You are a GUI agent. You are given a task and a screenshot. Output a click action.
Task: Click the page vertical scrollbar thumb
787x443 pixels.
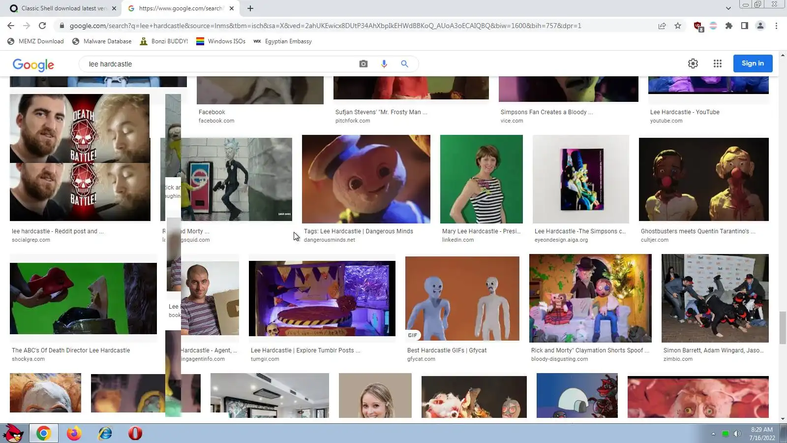tap(783, 327)
